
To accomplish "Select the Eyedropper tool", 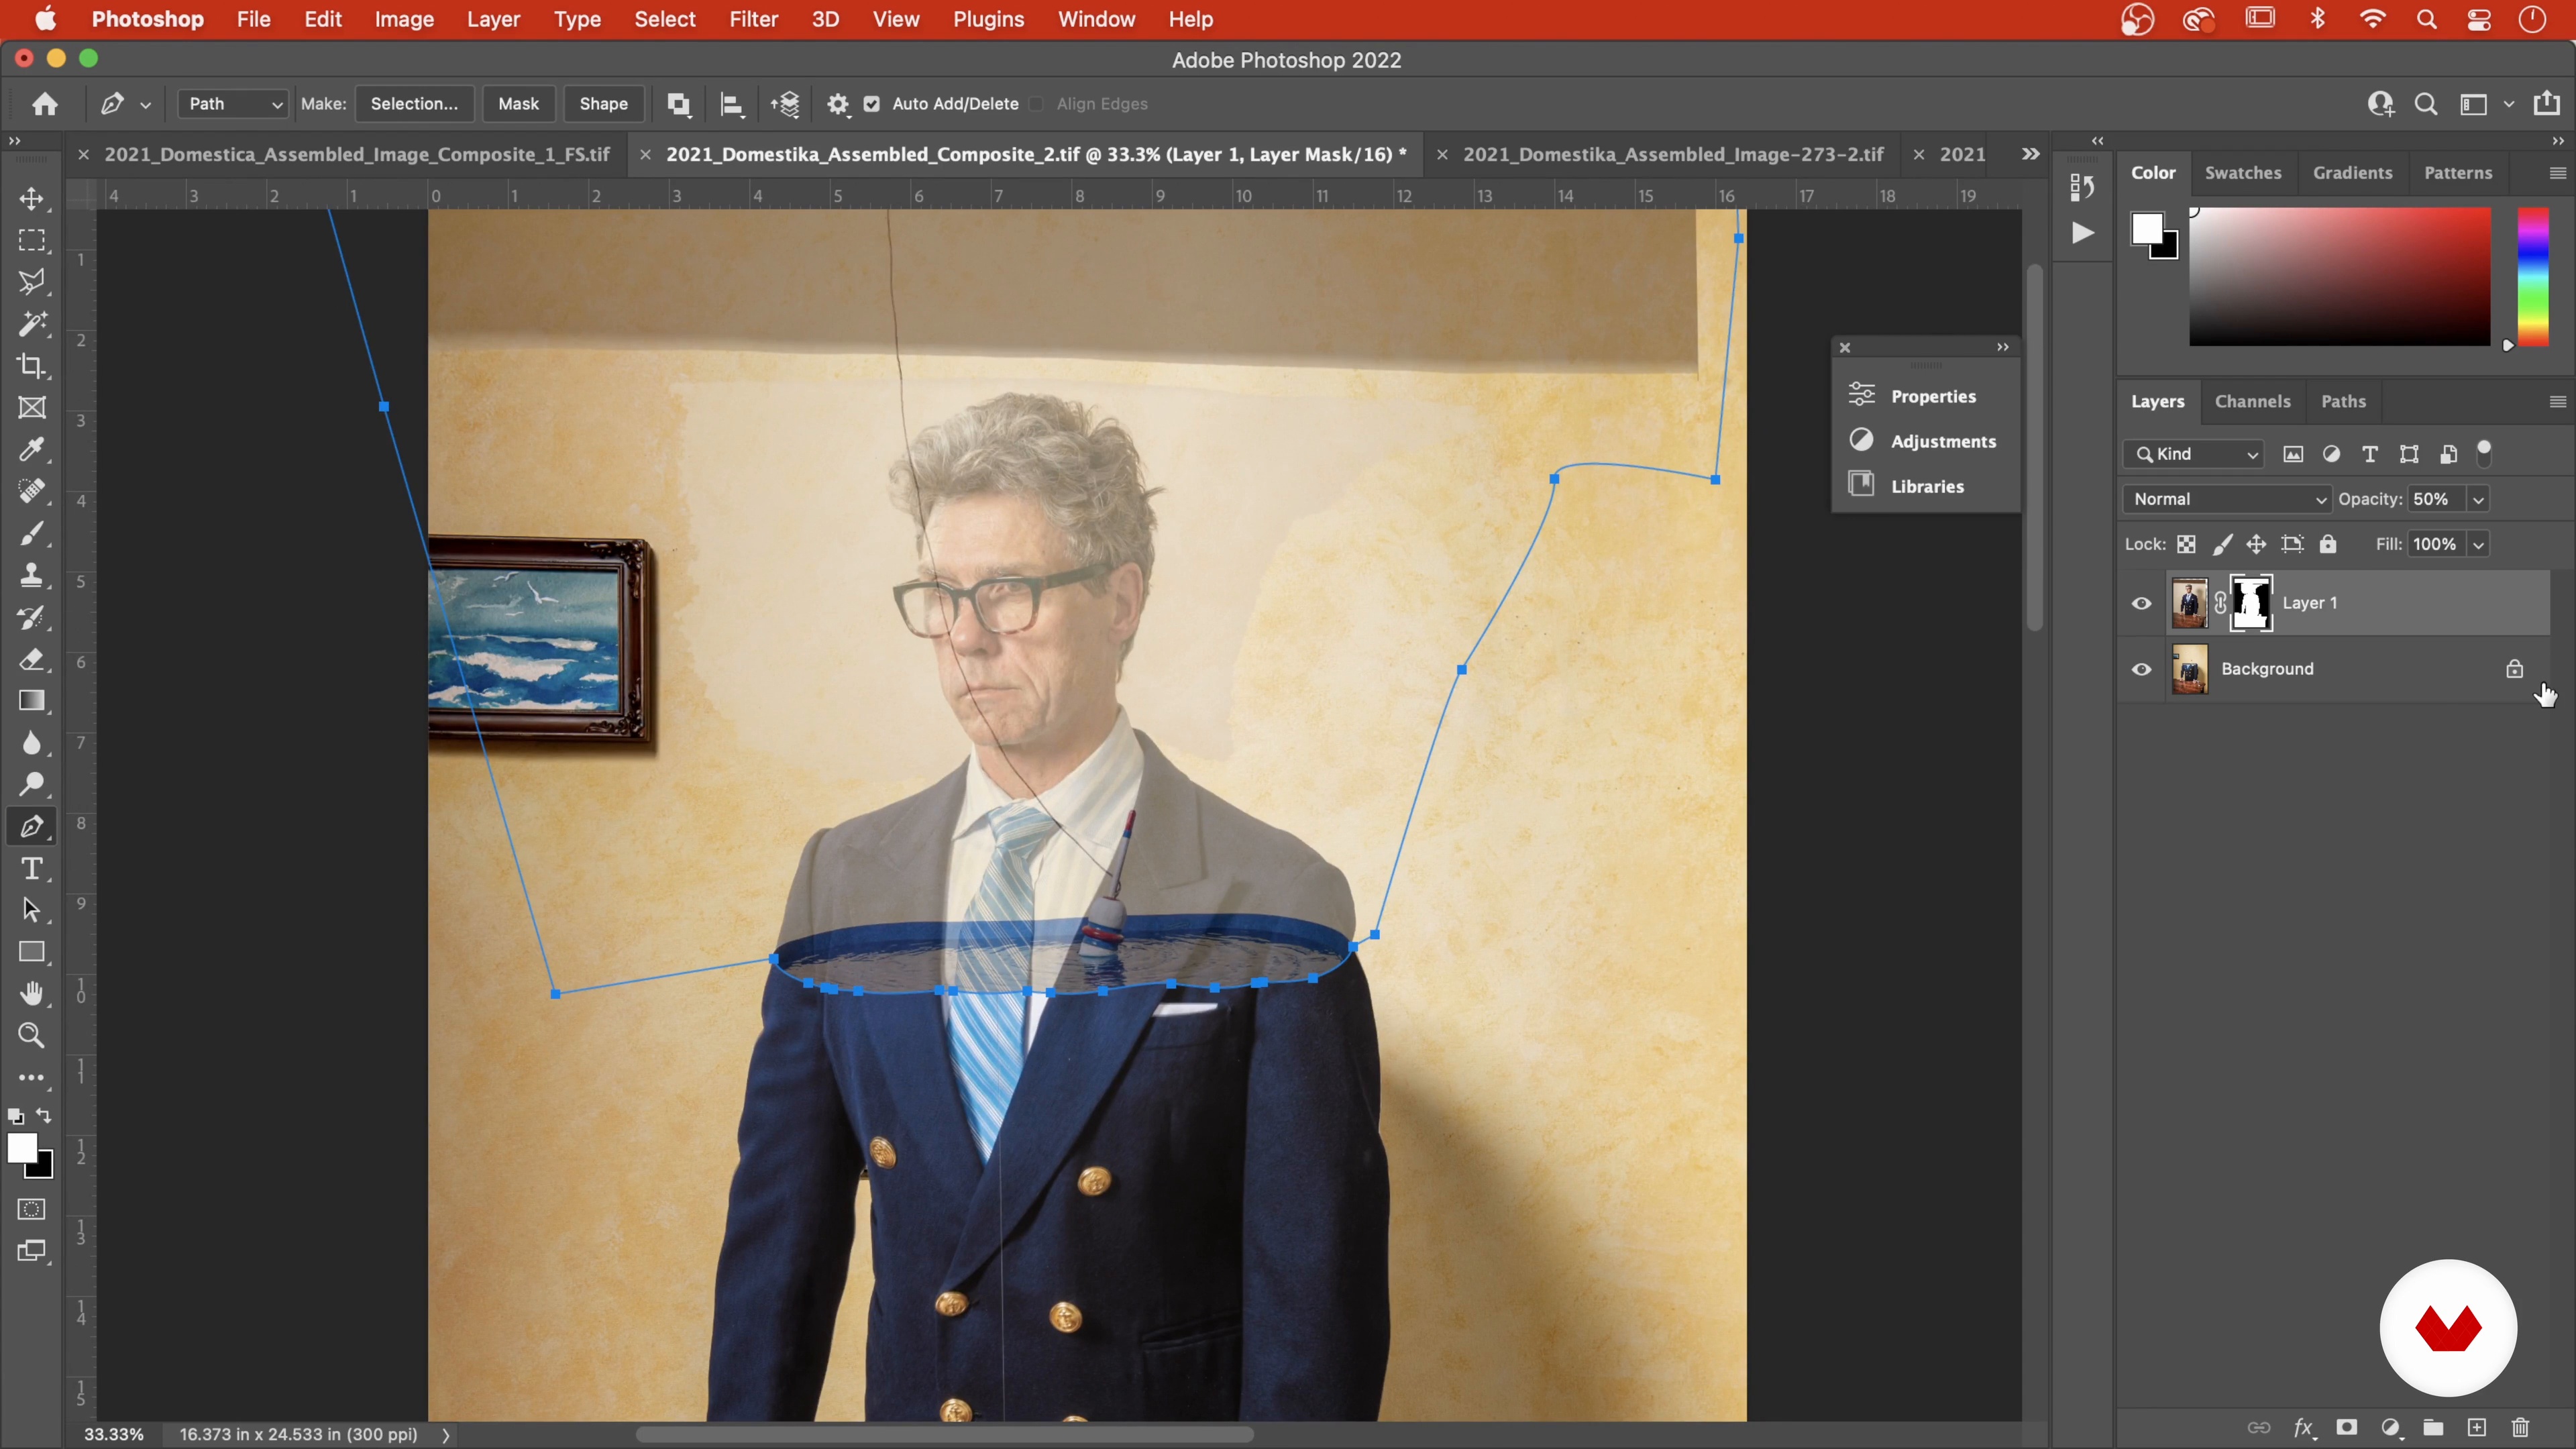I will [32, 450].
